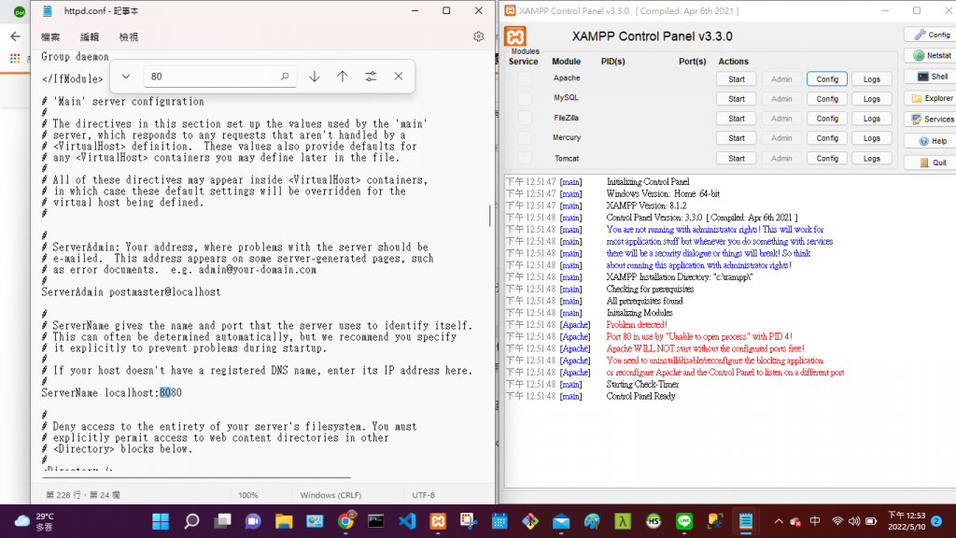This screenshot has width=956, height=538.
Task: Find previous match with up arrow
Action: pos(343,77)
